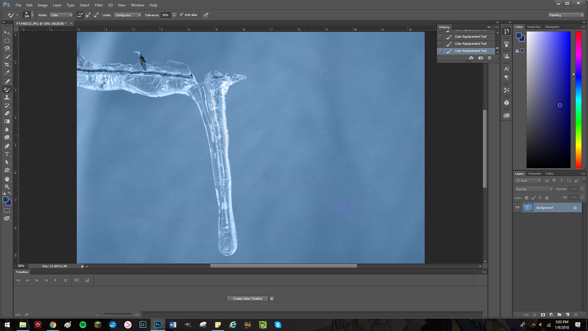
Task: Select the Hand tool
Action: pos(7,179)
